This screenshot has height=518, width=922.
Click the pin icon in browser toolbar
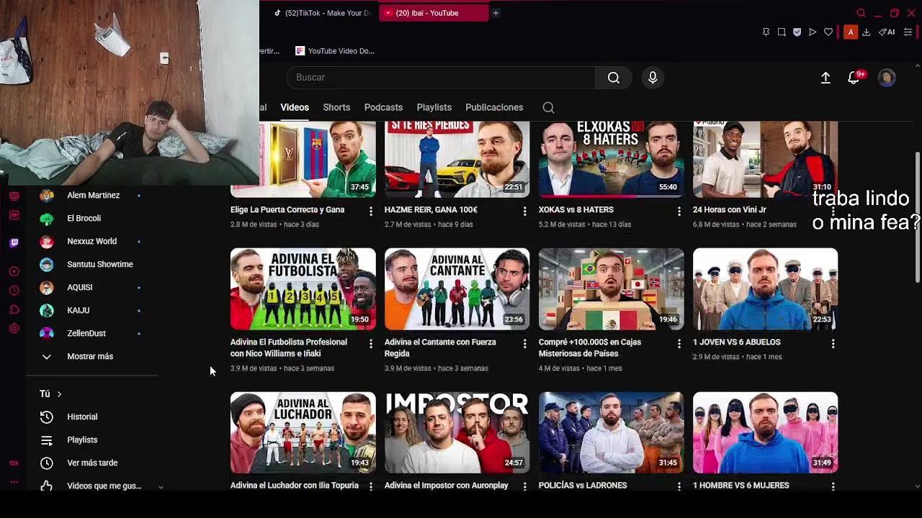(x=766, y=32)
